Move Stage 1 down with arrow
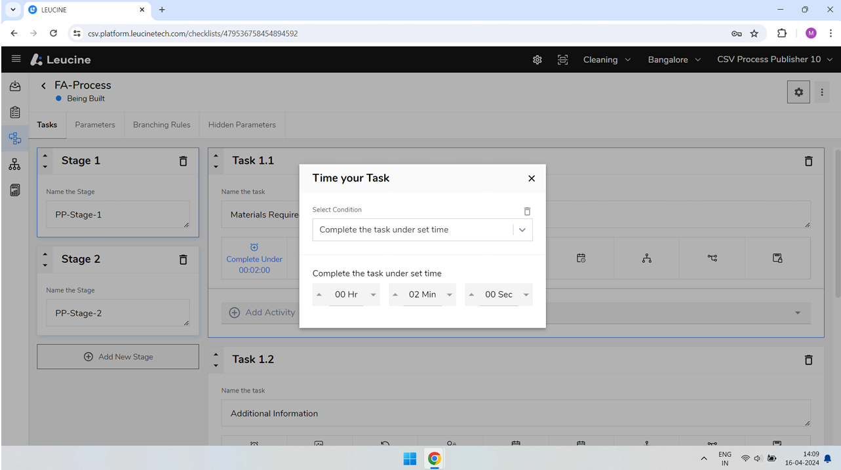Viewport: 841px width, 470px height. (x=45, y=166)
